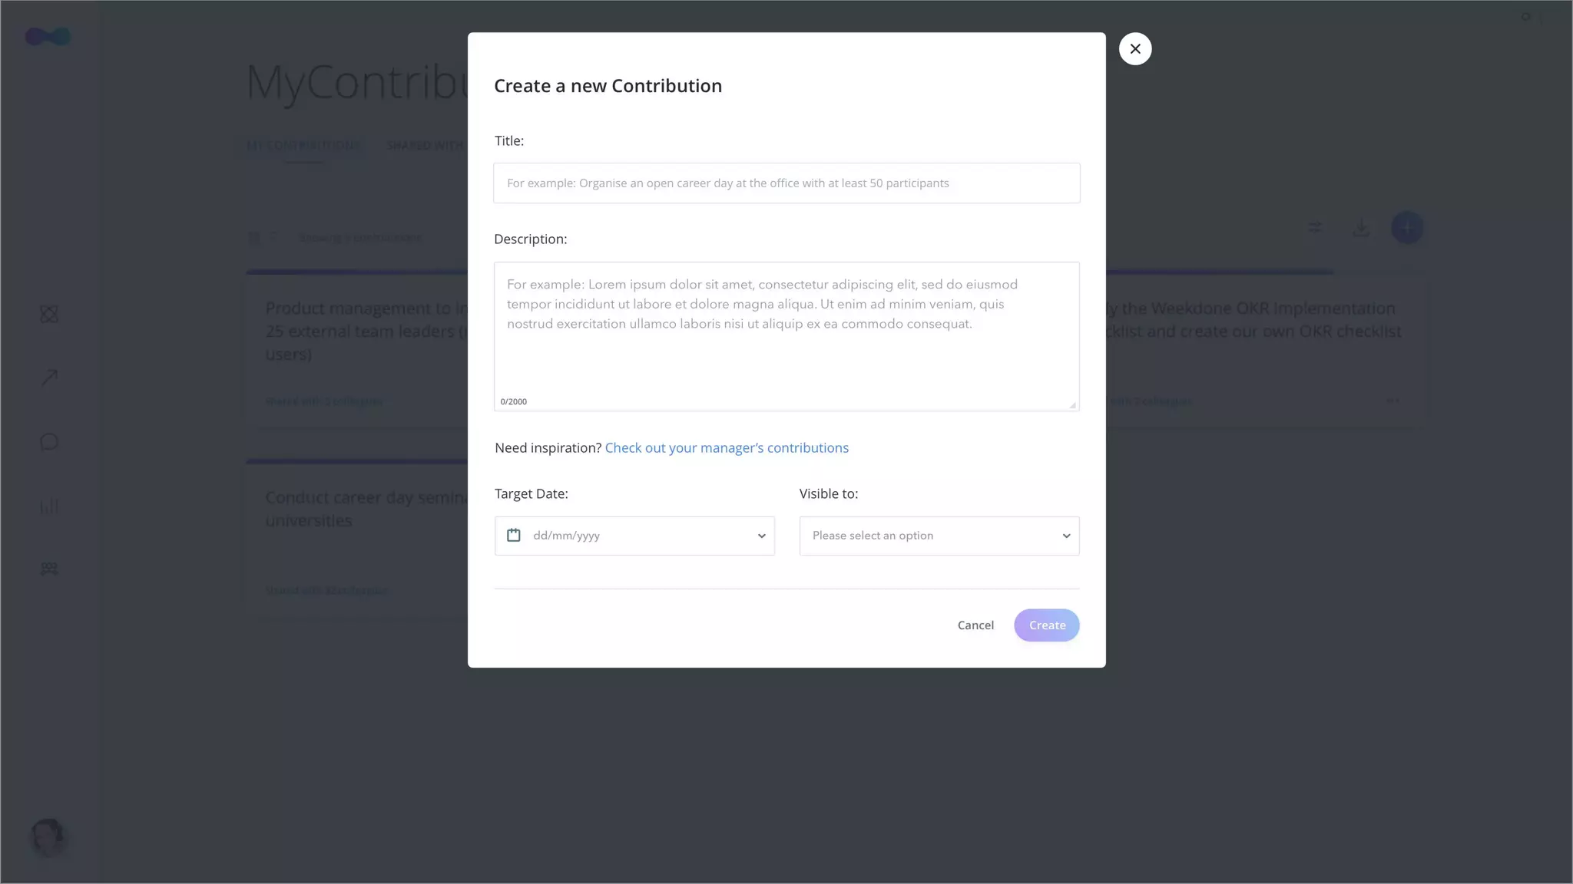This screenshot has width=1573, height=884.
Task: Close the Create a new Contribution dialog
Action: (x=1134, y=49)
